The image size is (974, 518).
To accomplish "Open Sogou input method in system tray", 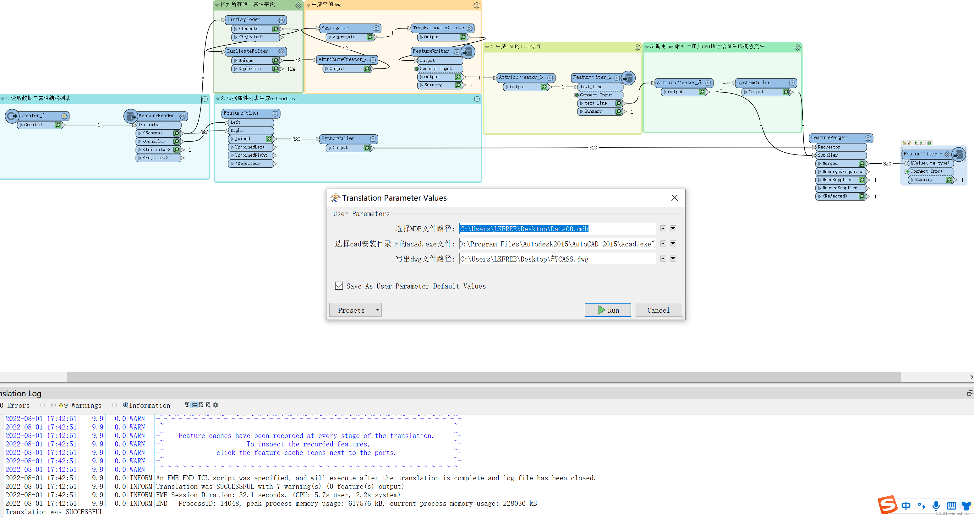I will pos(888,505).
